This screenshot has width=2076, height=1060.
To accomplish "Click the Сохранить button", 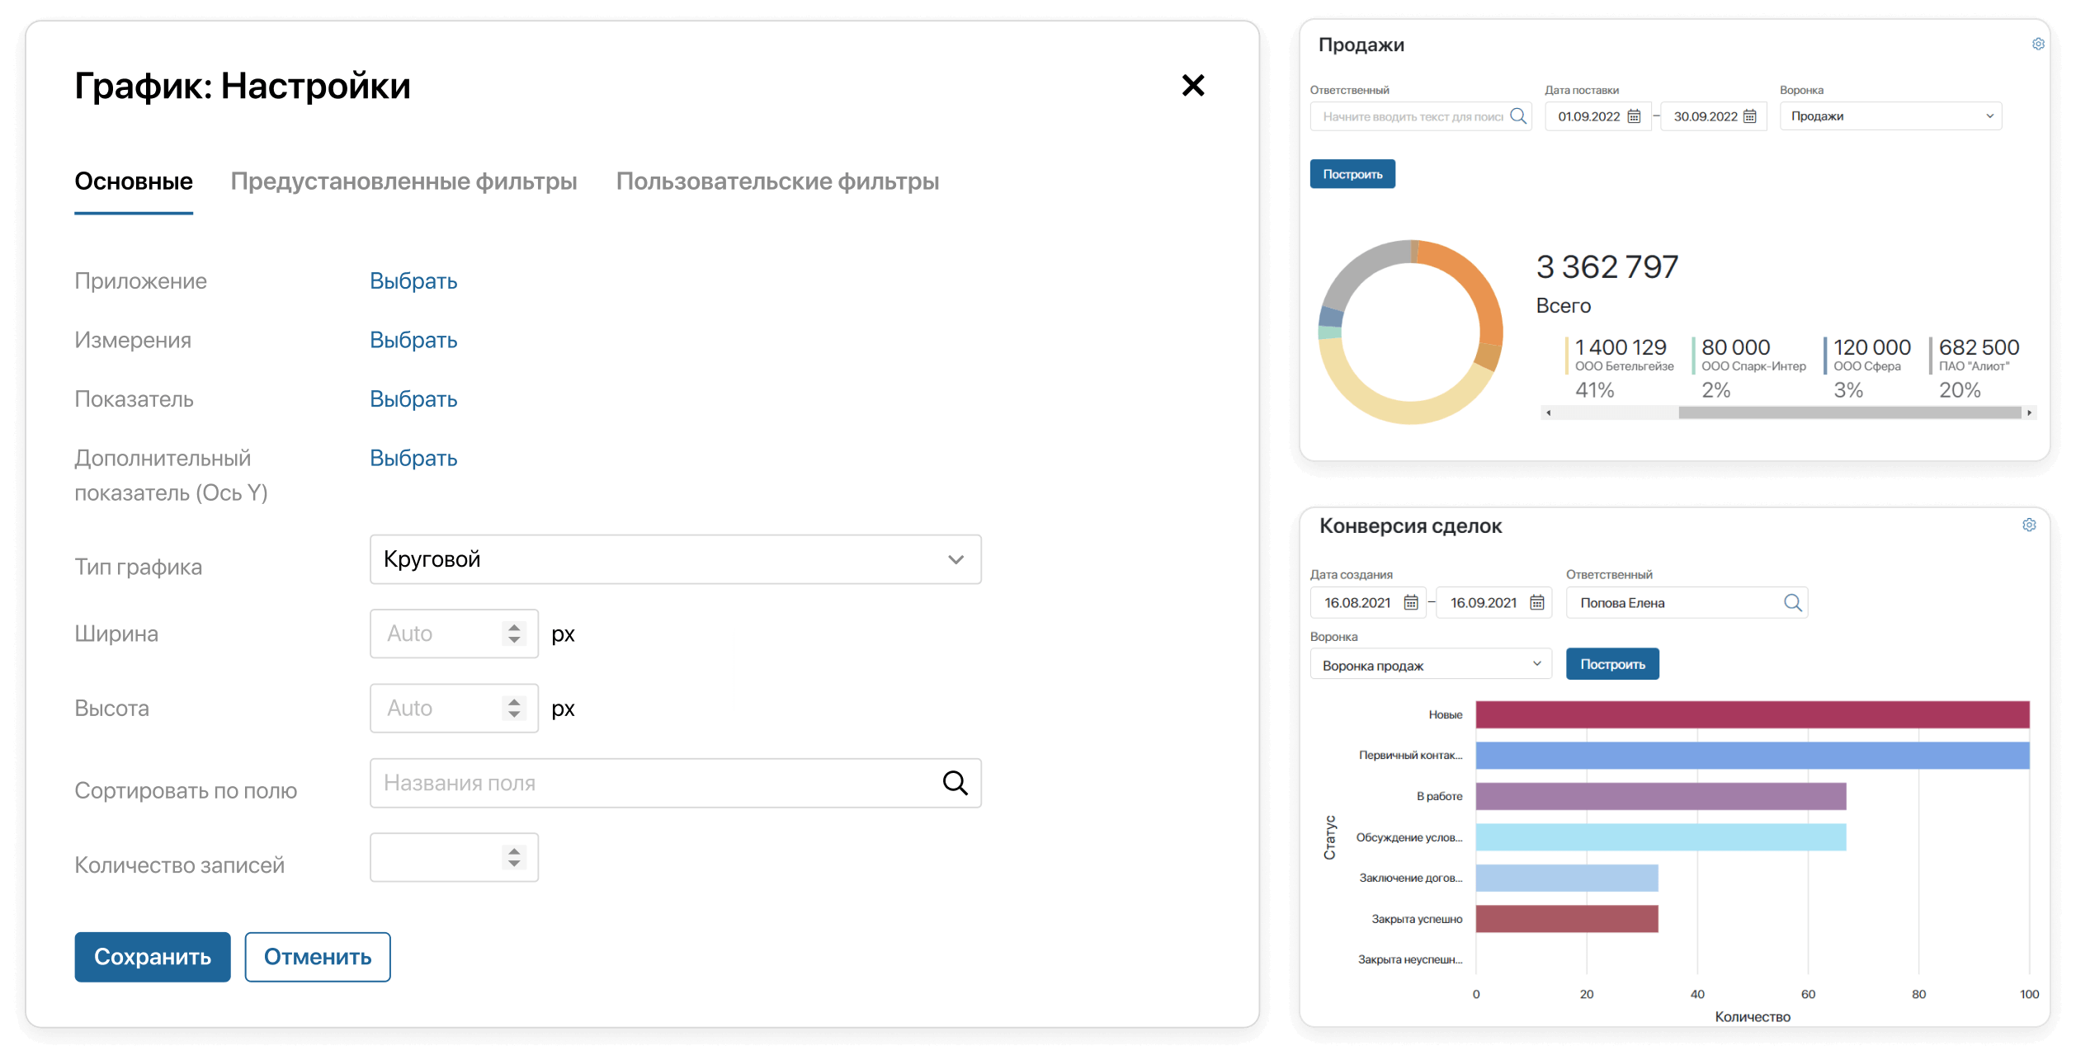I will click(152, 957).
